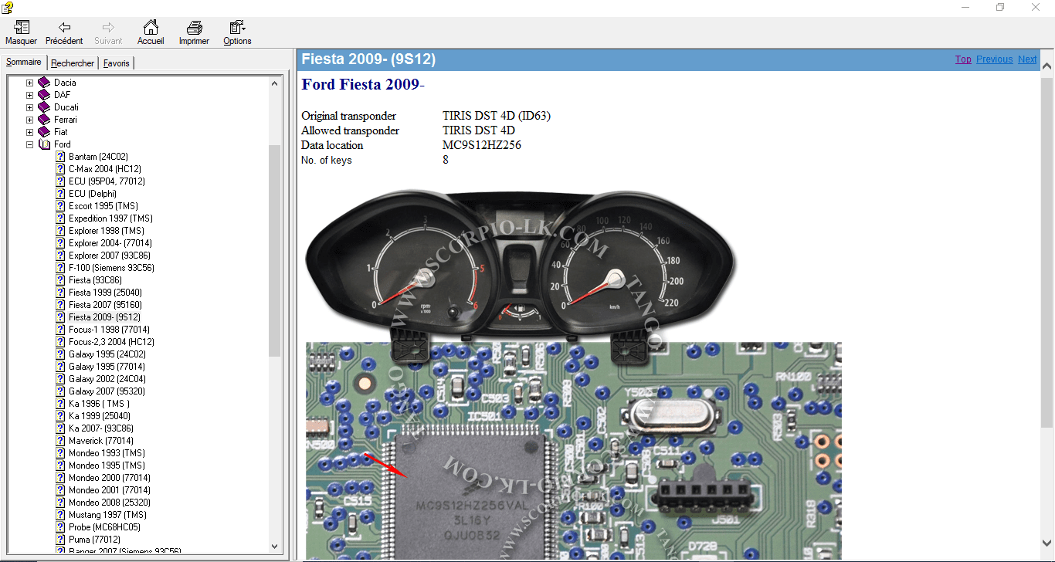Print the topic with the Imprimer icon

click(x=193, y=32)
